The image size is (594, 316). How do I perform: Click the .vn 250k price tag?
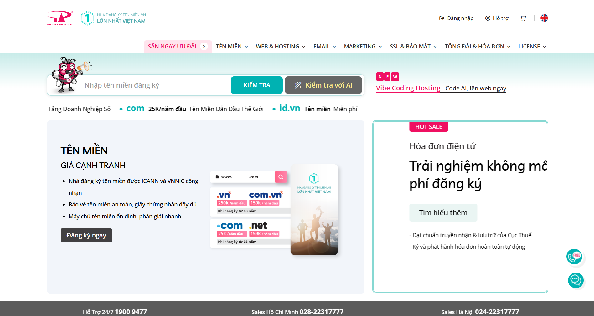(232, 203)
